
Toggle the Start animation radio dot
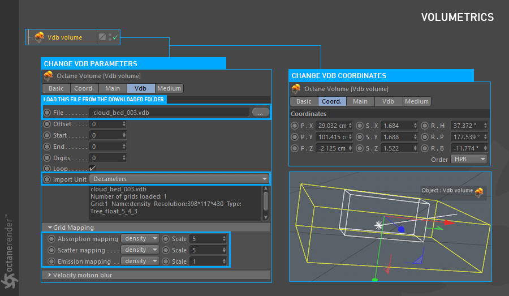48,135
